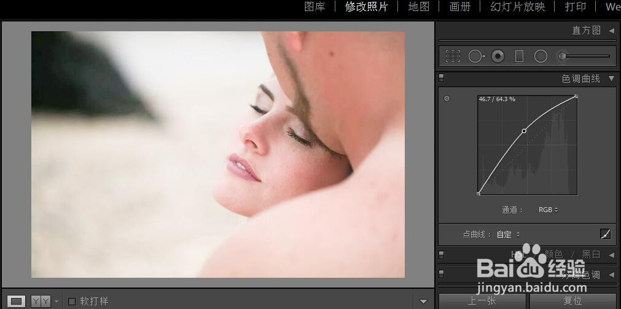
Task: Click the Adjustment Brush slider handle
Action: 562,56
